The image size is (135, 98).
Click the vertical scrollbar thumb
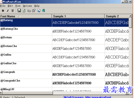pos(130,23)
